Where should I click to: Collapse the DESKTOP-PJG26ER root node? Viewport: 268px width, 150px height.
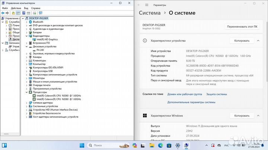pyautogui.click(x=23, y=19)
